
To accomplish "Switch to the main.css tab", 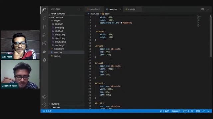I will 113,9.
